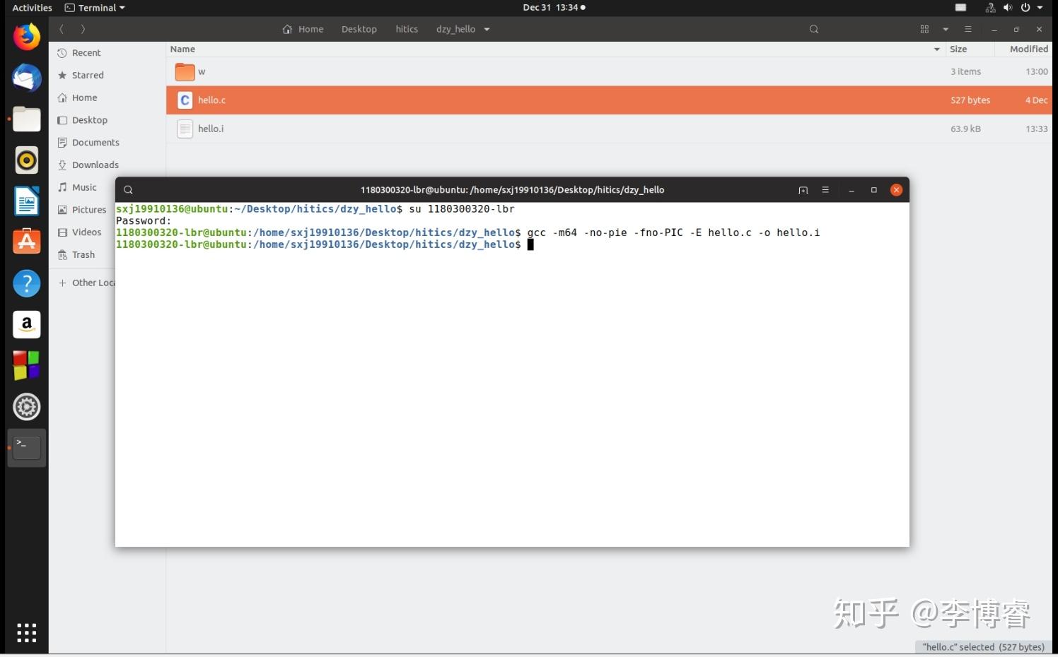The width and height of the screenshot is (1058, 657).
Task: Expand the dzy_hello path dropdown
Action: click(x=487, y=29)
